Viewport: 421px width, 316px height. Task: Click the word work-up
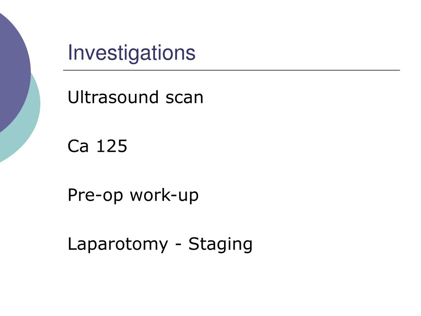pos(164,195)
